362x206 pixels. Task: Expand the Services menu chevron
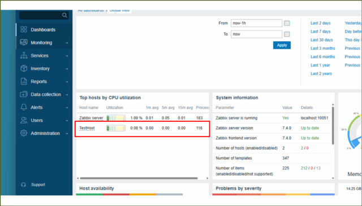pyautogui.click(x=67, y=56)
